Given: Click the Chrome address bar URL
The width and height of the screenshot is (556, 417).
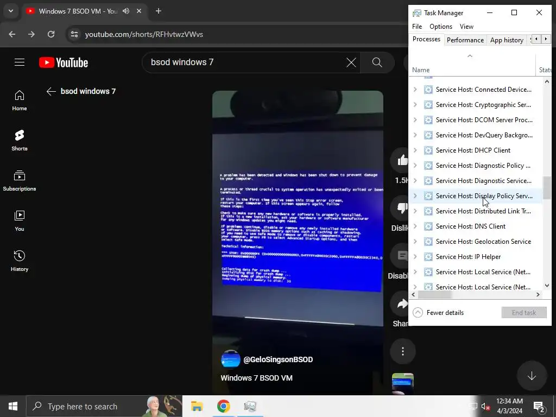Looking at the screenshot, I should (x=144, y=34).
